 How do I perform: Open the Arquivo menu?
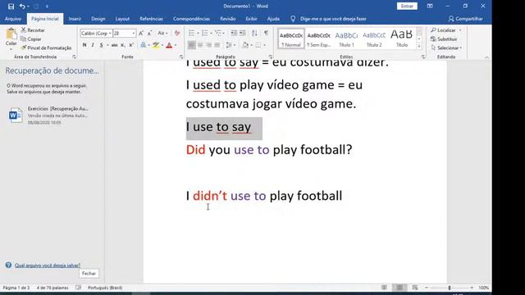[x=13, y=19]
